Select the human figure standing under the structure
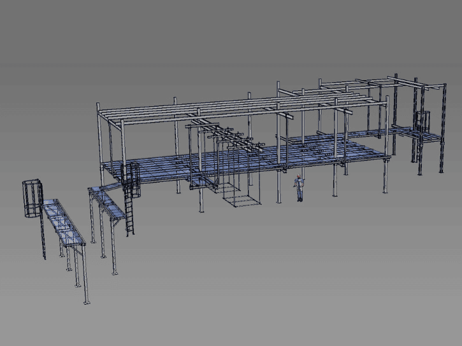The height and width of the screenshot is (346, 462). 299,188
